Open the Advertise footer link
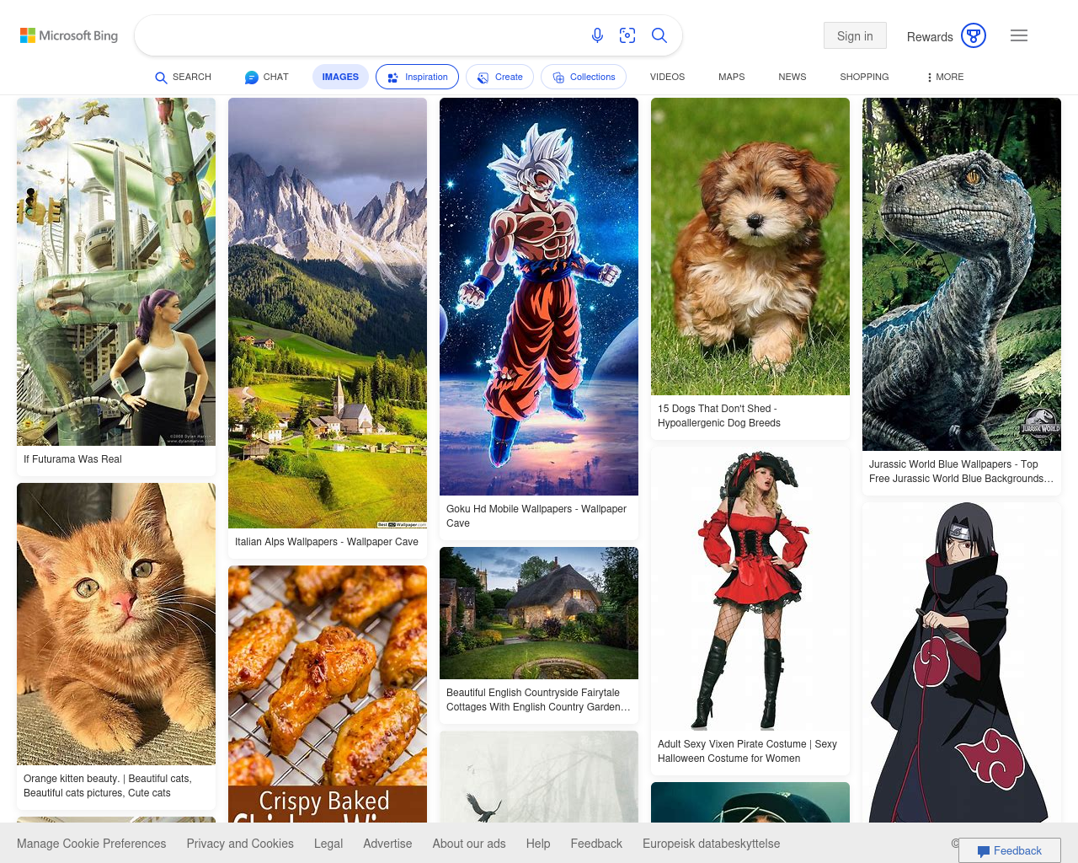Viewport: 1078px width, 863px height. (387, 844)
